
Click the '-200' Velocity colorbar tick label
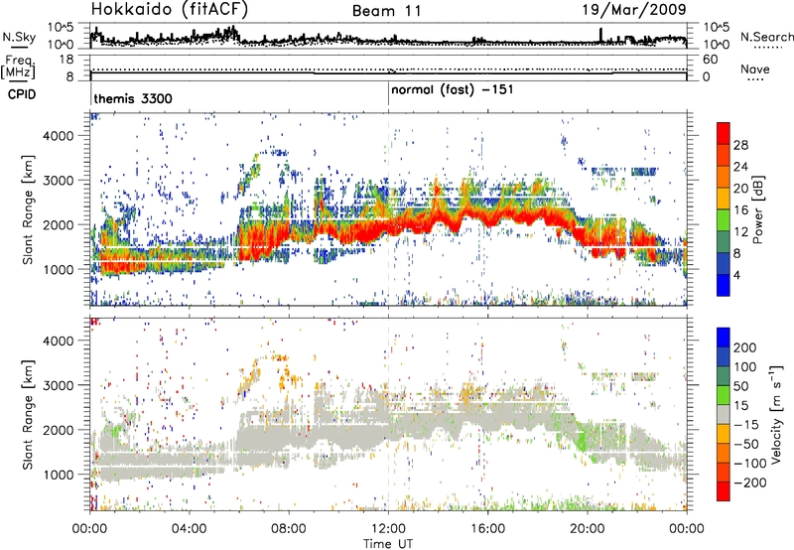(x=750, y=482)
